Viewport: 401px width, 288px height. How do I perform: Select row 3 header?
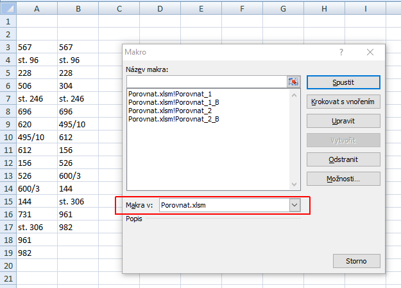coord(8,48)
